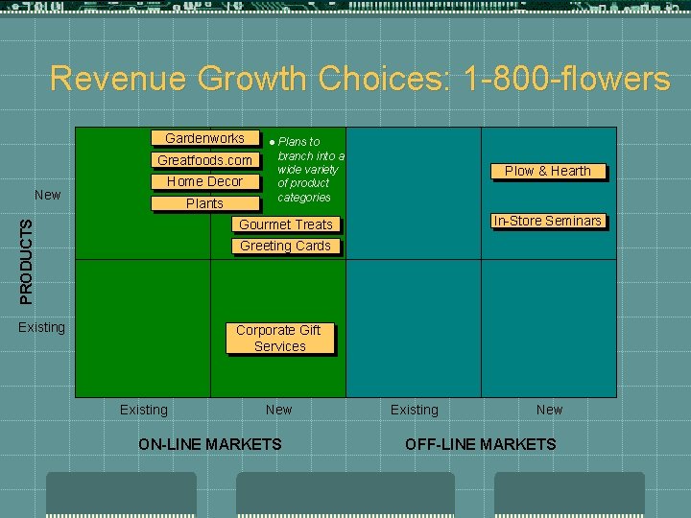Screen dimensions: 691x518
Task: Click the Home Decor box
Action: click(x=205, y=182)
